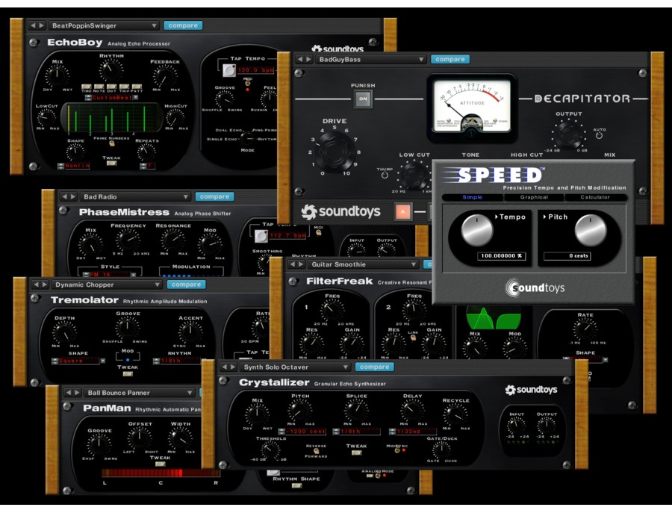
Task: Toggle Reverse/Forward switch on Crystallizer
Action: (314, 450)
